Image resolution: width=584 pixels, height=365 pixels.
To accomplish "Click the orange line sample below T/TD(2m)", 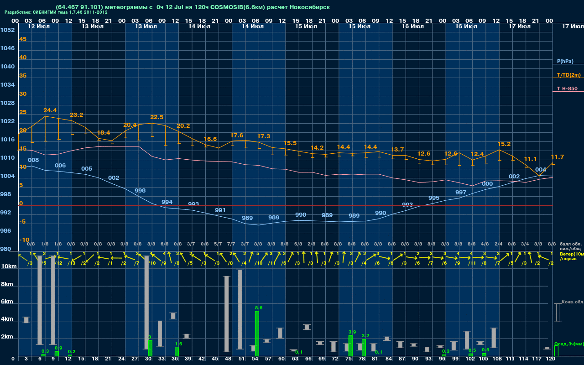I will tap(568, 78).
